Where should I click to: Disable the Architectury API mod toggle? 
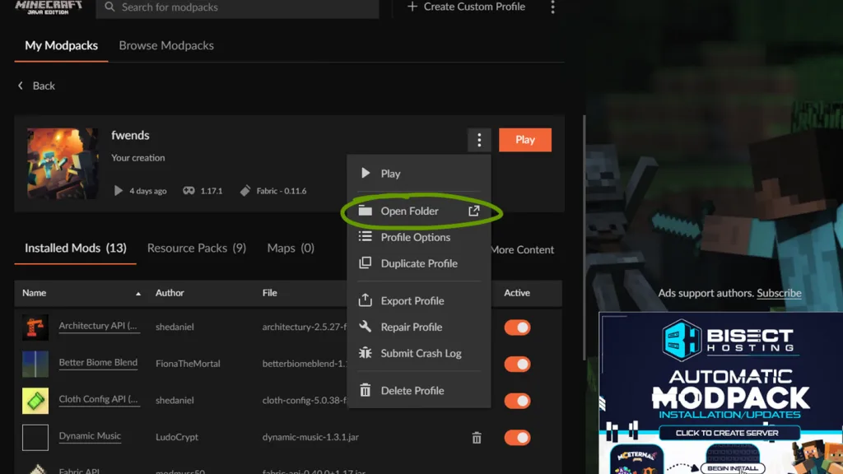(517, 328)
